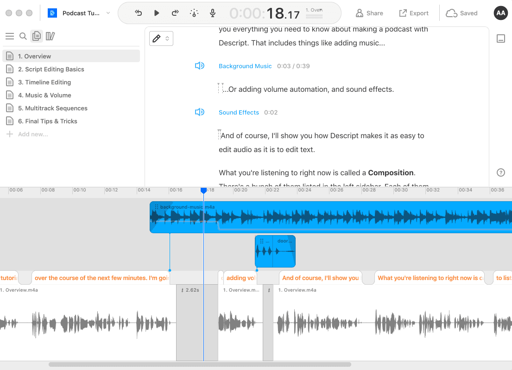512x370 pixels.
Task: Open 2. Script Editing Basics composition
Action: pos(71,69)
